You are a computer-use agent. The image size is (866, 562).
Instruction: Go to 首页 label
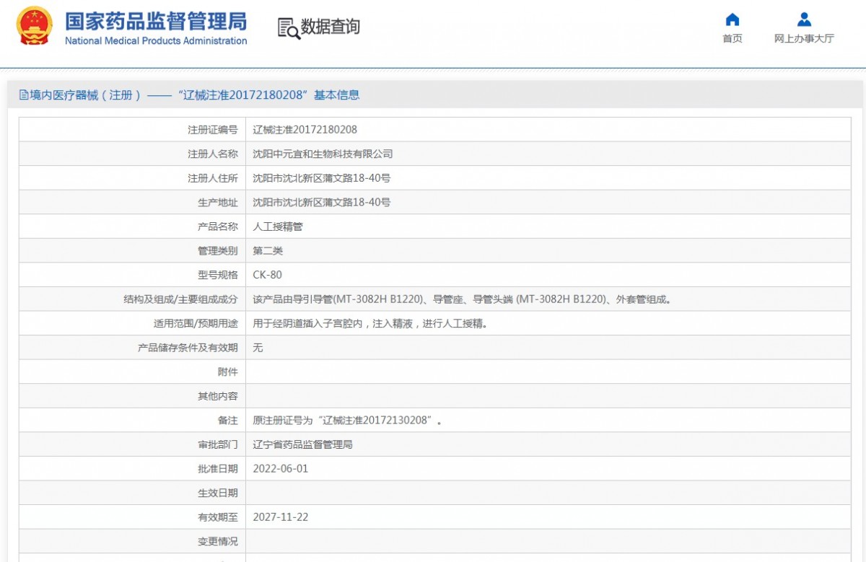[x=732, y=39]
